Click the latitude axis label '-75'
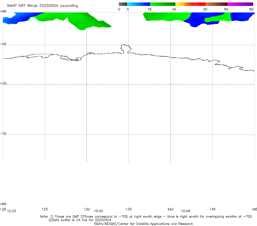 pyautogui.click(x=3, y=134)
